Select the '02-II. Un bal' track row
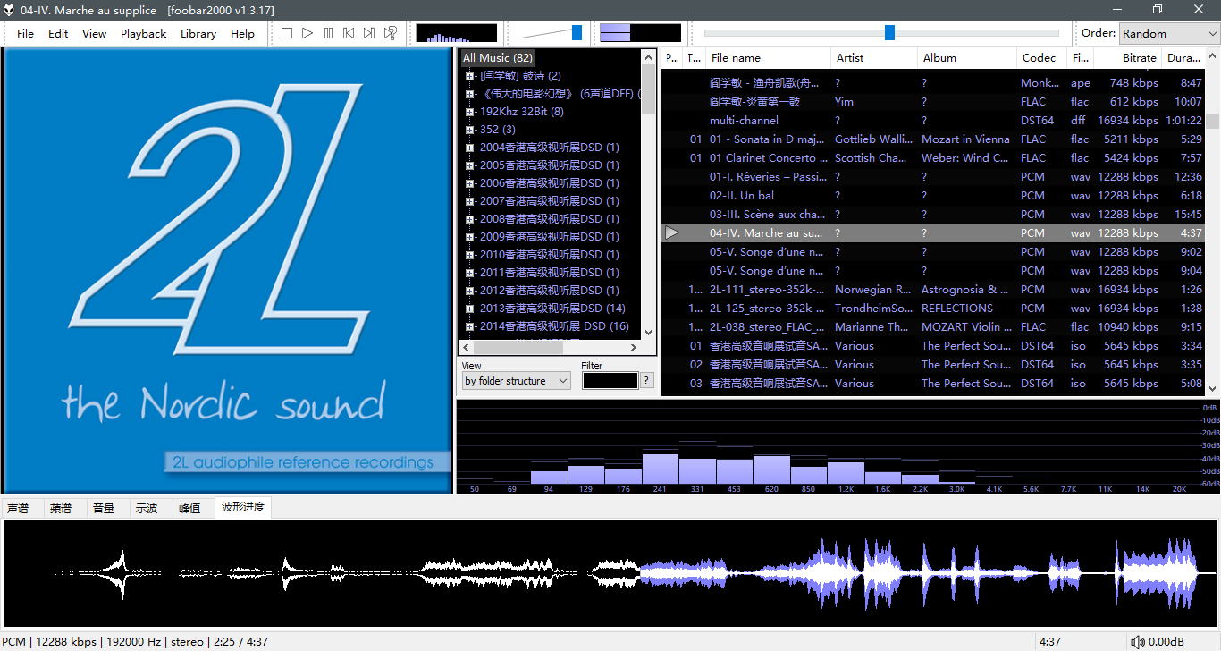 [x=769, y=195]
